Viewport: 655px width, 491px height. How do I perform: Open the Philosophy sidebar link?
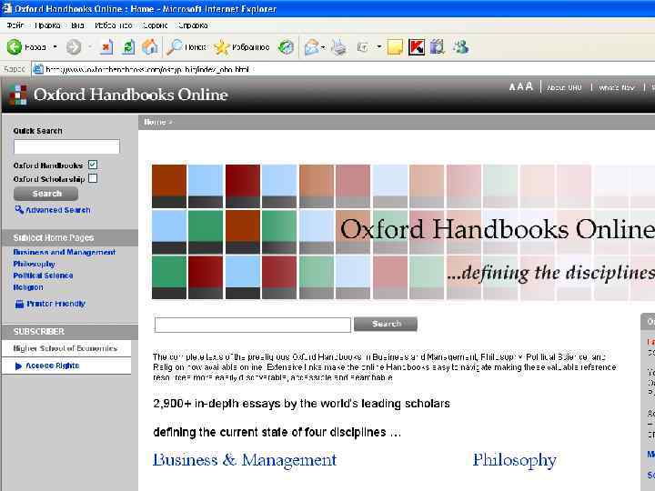[x=34, y=264]
